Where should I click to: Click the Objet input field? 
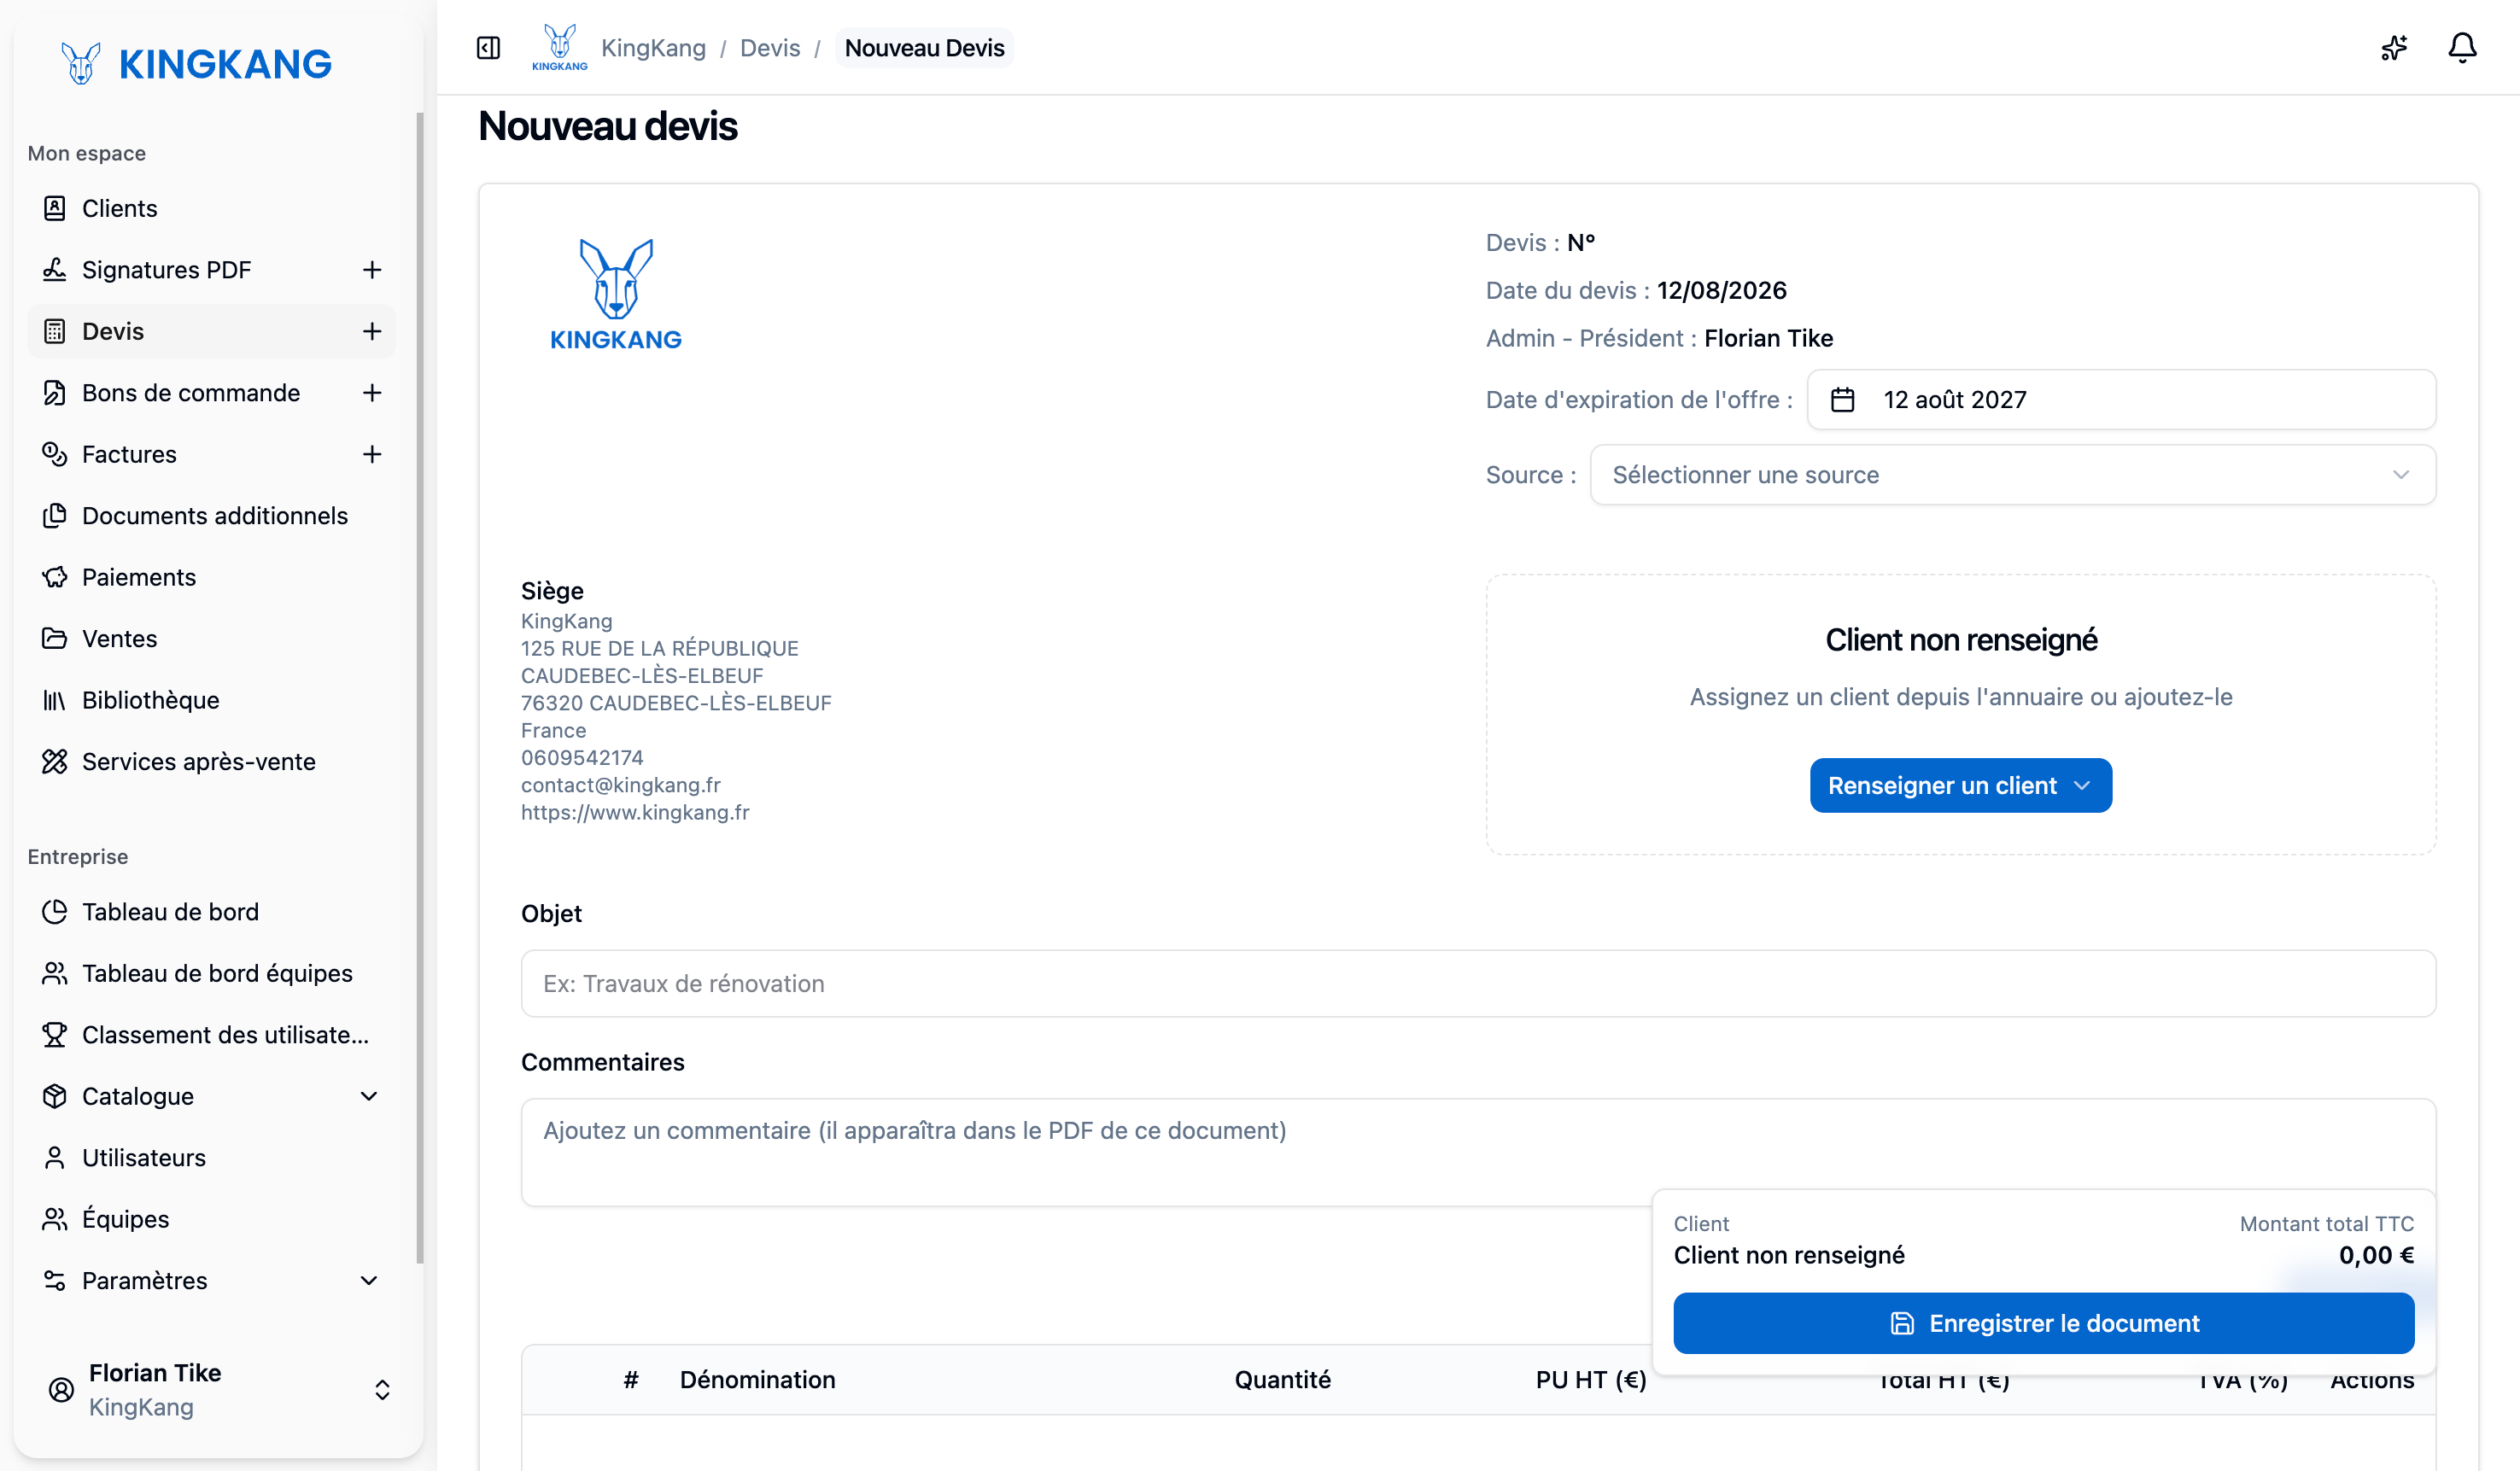(x=1478, y=983)
